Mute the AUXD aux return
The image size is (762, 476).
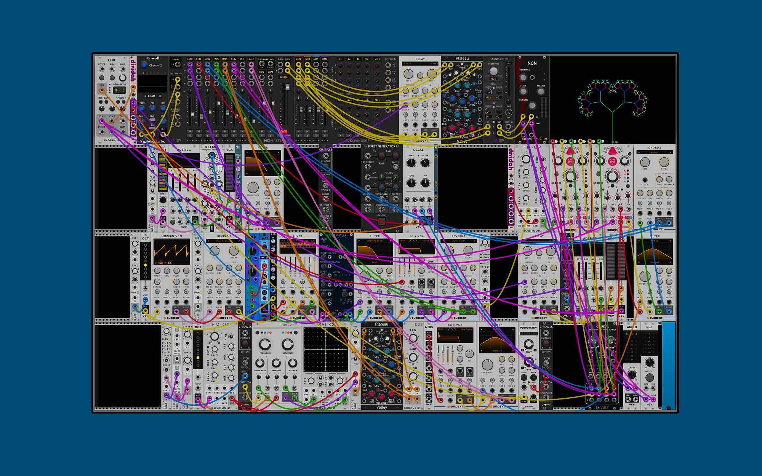coord(325,131)
